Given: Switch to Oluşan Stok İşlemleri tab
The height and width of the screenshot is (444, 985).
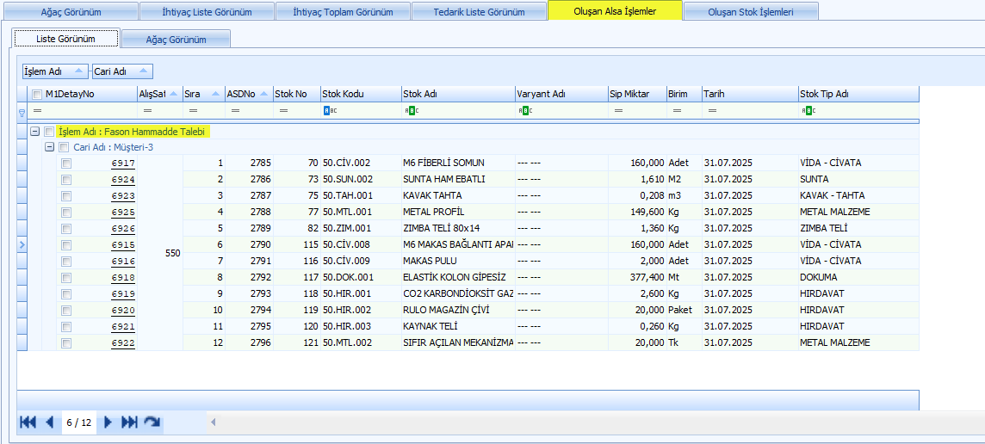Looking at the screenshot, I should point(750,12).
